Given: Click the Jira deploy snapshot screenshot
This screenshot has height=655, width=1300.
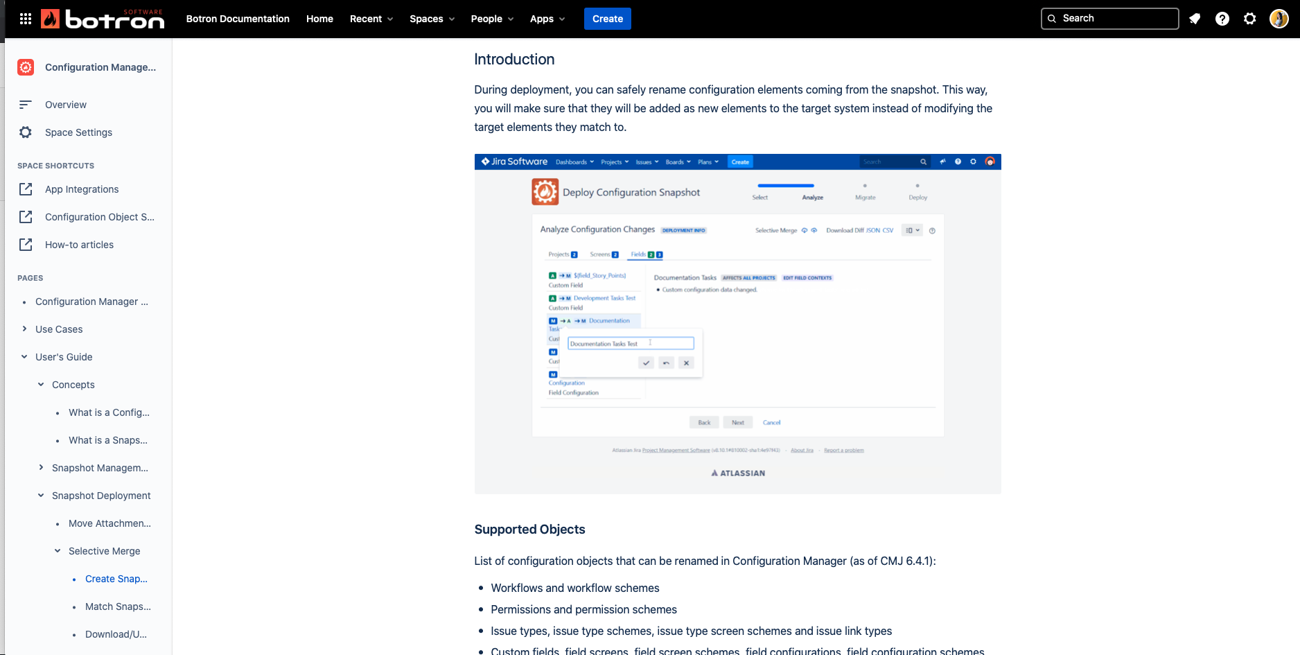Looking at the screenshot, I should coord(737,324).
